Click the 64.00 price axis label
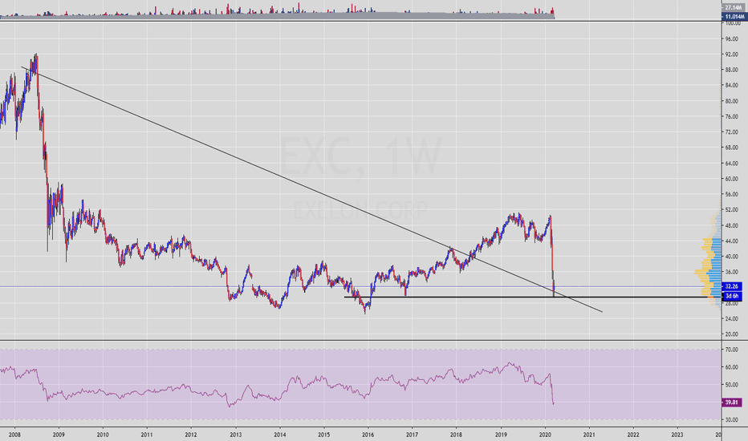Image resolution: width=748 pixels, height=441 pixels. (732, 163)
